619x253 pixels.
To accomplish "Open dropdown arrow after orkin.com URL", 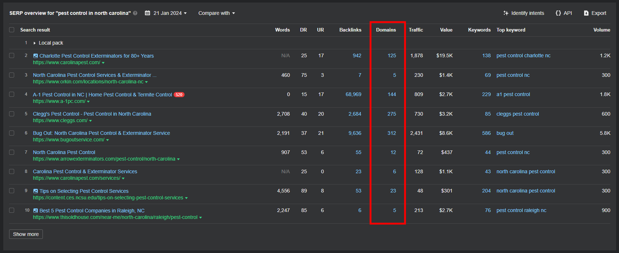I will 146,82.
